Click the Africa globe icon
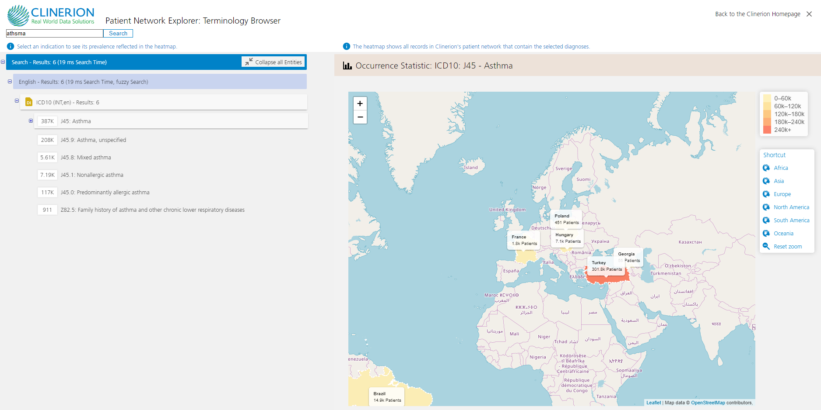 [x=766, y=168]
